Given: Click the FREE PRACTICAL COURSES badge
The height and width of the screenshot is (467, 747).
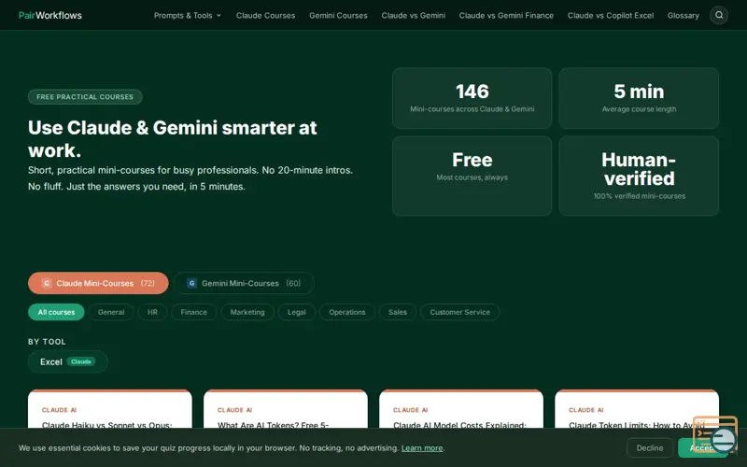Looking at the screenshot, I should (x=85, y=97).
